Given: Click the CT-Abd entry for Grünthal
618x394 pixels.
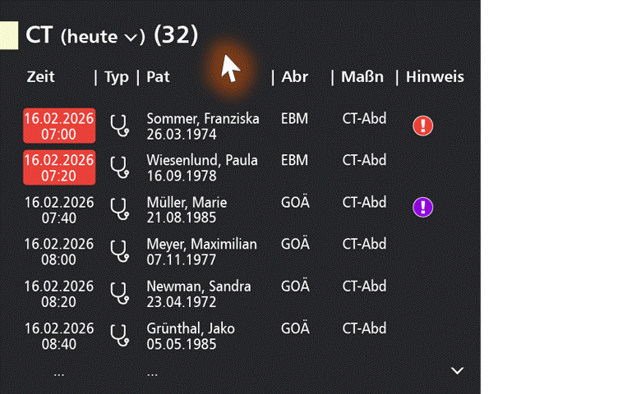Looking at the screenshot, I should click(x=364, y=328).
